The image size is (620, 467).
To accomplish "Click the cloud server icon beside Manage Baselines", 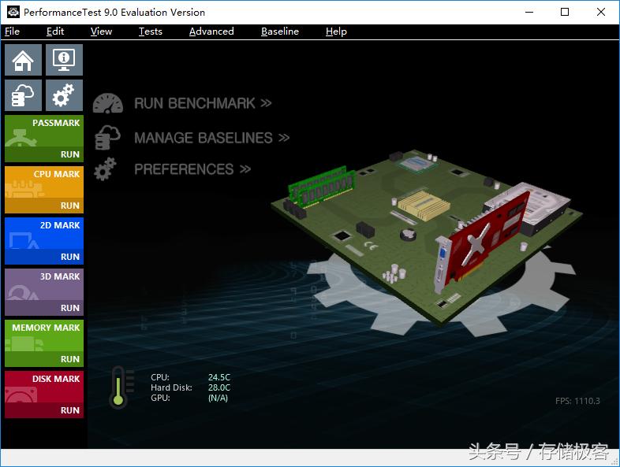I will point(107,138).
